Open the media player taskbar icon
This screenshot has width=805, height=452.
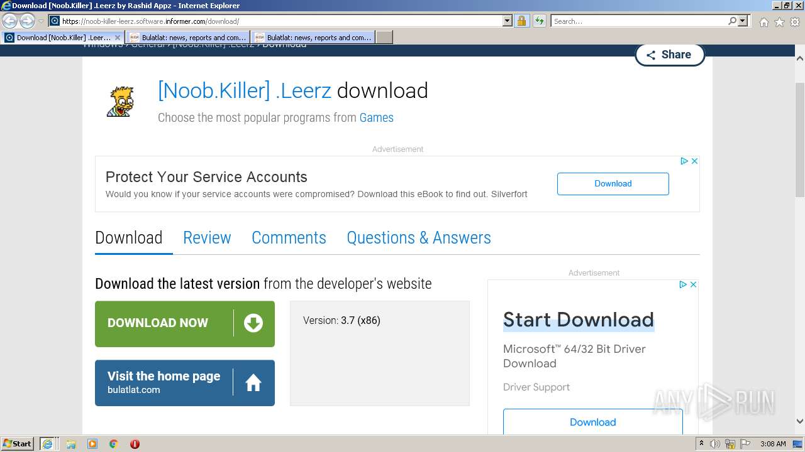coord(92,444)
